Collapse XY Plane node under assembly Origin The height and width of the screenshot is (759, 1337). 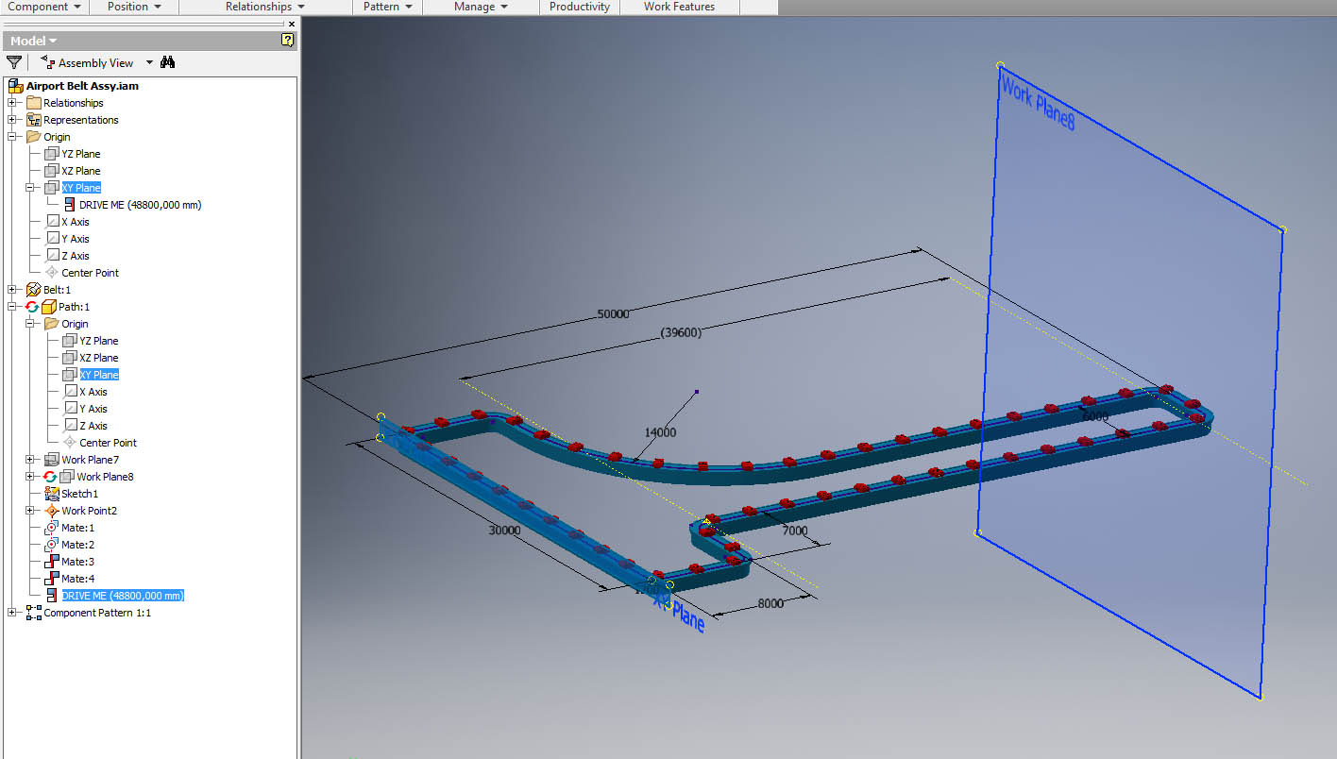click(30, 188)
